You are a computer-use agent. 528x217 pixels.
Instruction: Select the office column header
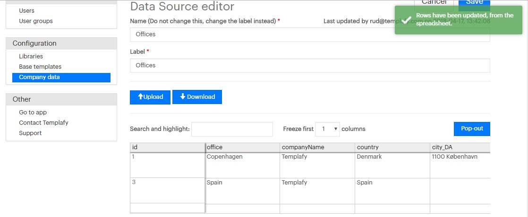tap(242, 148)
